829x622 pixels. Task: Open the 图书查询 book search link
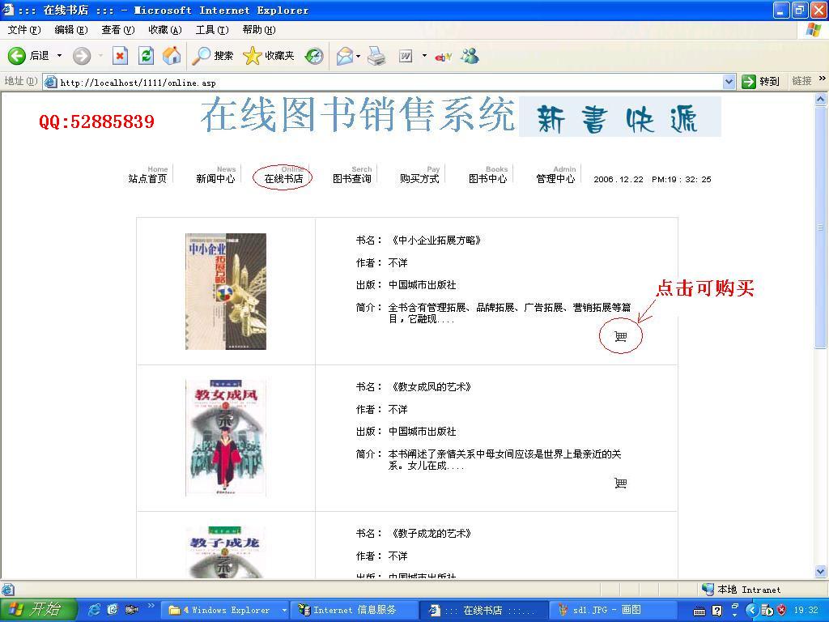click(351, 179)
